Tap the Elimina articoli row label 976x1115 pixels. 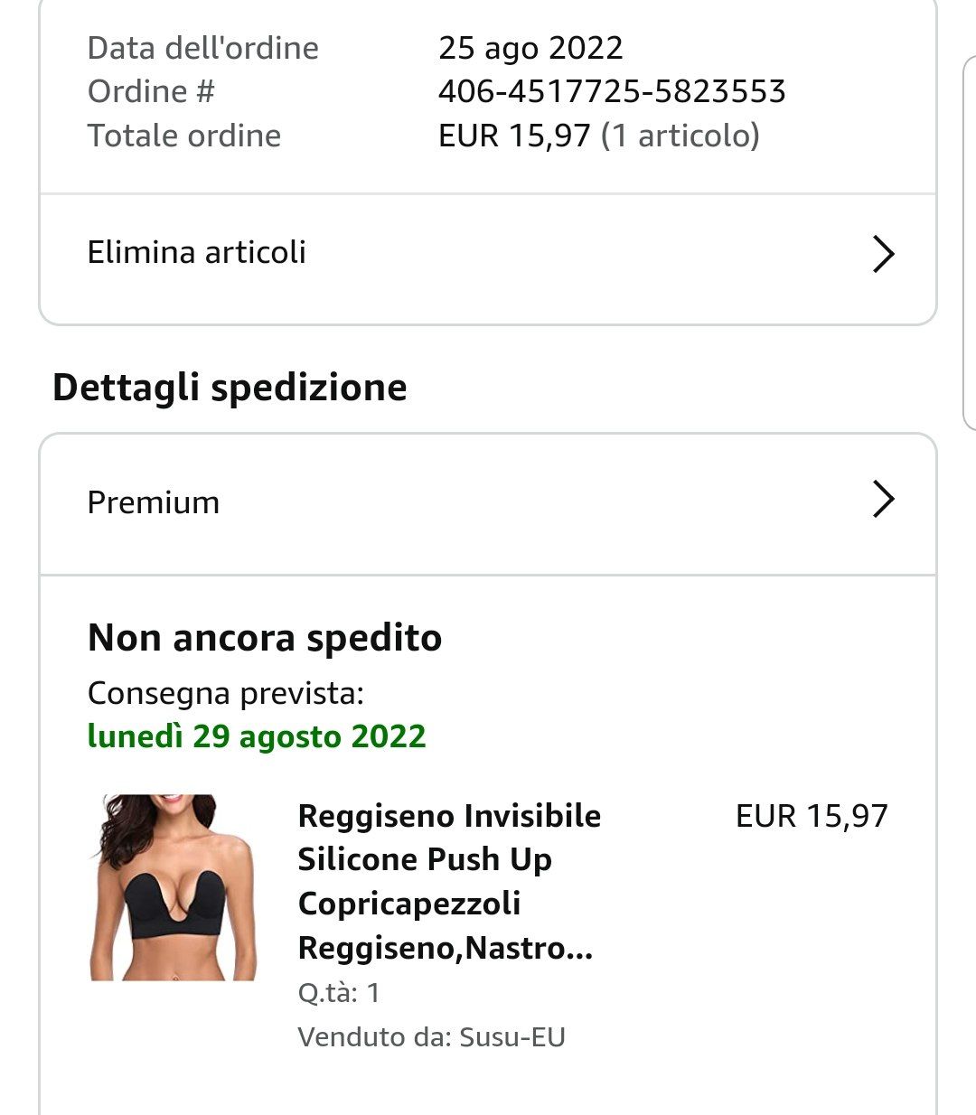[x=197, y=252]
